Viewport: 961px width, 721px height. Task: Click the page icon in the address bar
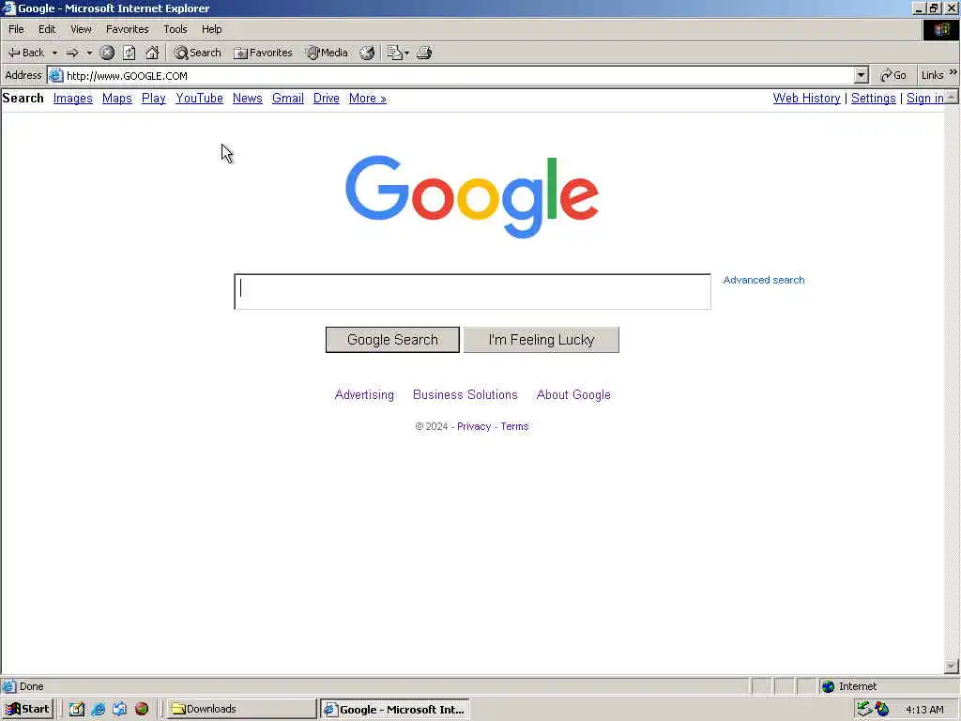click(x=55, y=75)
